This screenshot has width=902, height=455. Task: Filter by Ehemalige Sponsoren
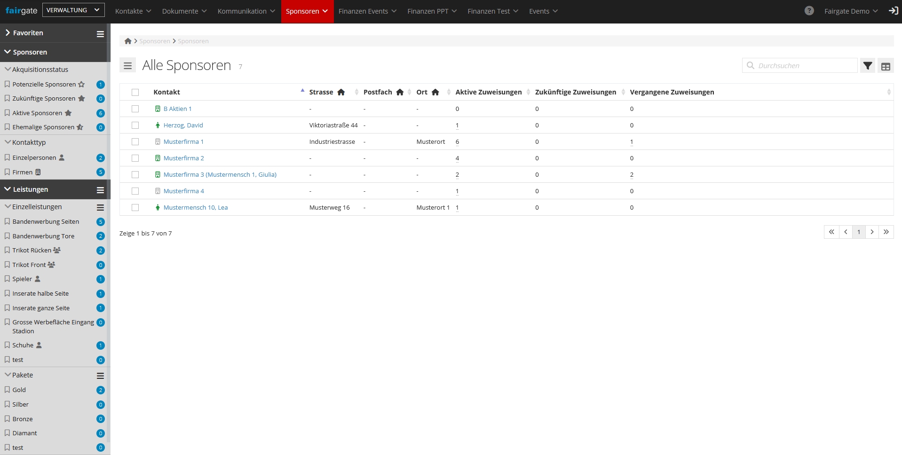tap(43, 127)
